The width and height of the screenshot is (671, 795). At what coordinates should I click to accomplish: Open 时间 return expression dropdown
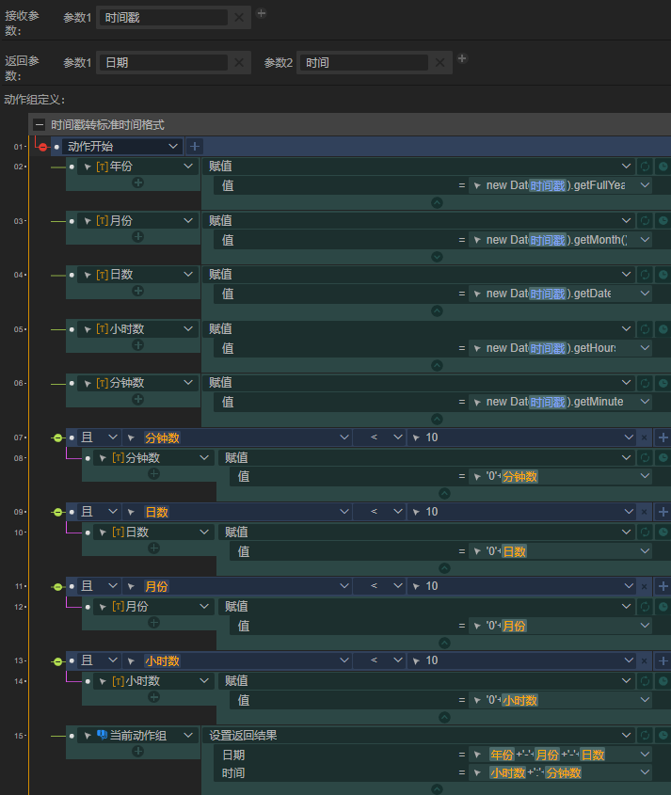(x=645, y=772)
